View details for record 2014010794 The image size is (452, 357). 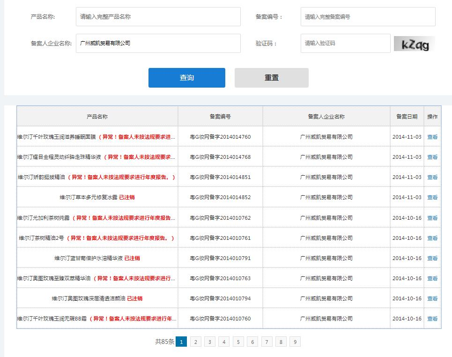click(432, 298)
